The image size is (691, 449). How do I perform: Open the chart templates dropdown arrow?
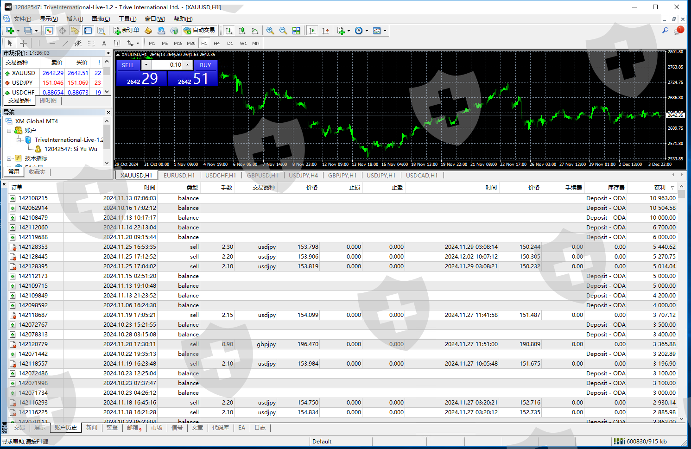(385, 31)
